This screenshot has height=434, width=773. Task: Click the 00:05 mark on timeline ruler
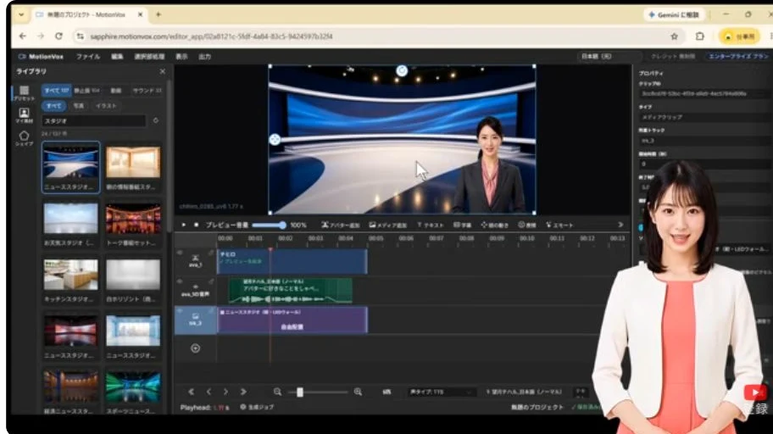(375, 238)
